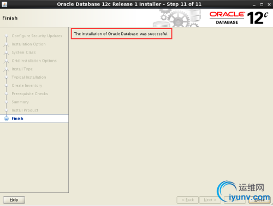Viewport: 273px width, 206px height.
Task: Select Configure Security Updates step
Action: pyautogui.click(x=37, y=36)
